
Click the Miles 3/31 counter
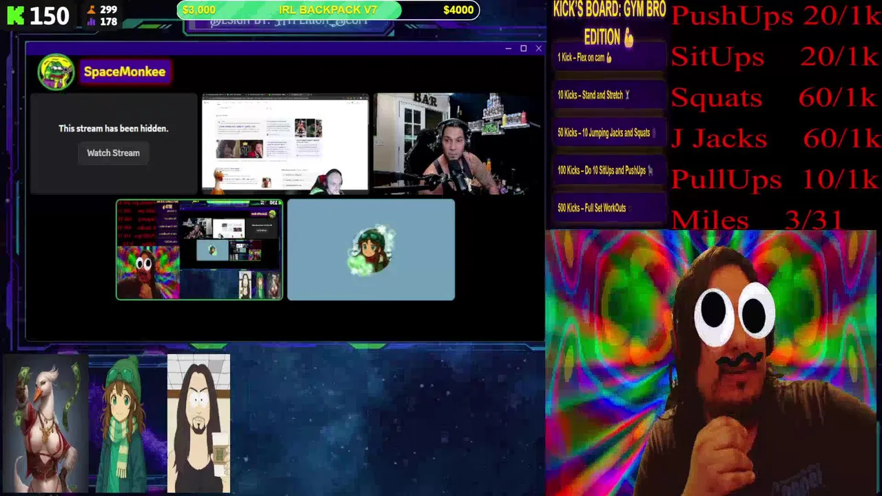(758, 220)
